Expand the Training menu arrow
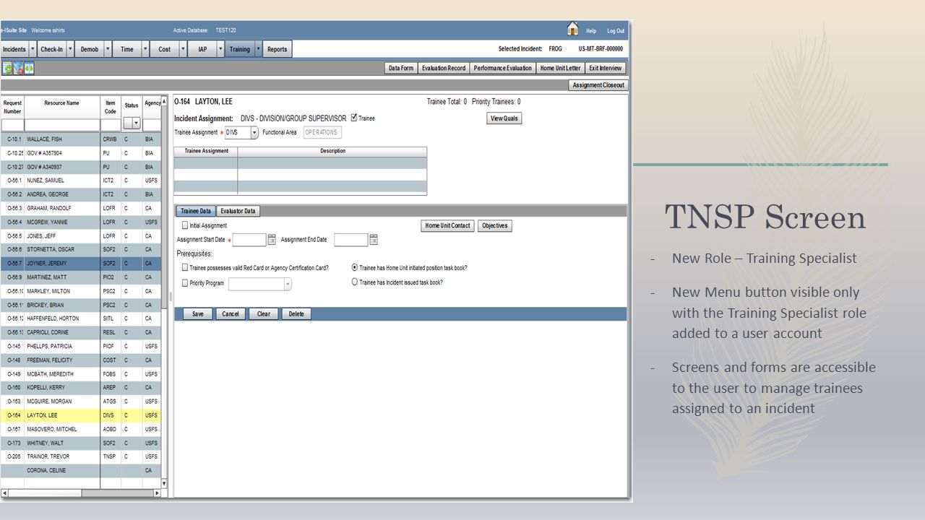925x520 pixels. pyautogui.click(x=258, y=49)
